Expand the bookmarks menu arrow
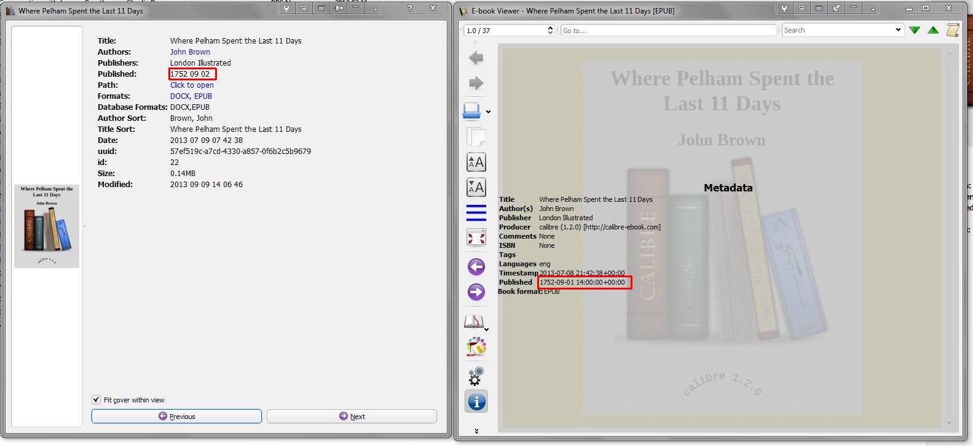973x446 pixels. click(486, 329)
